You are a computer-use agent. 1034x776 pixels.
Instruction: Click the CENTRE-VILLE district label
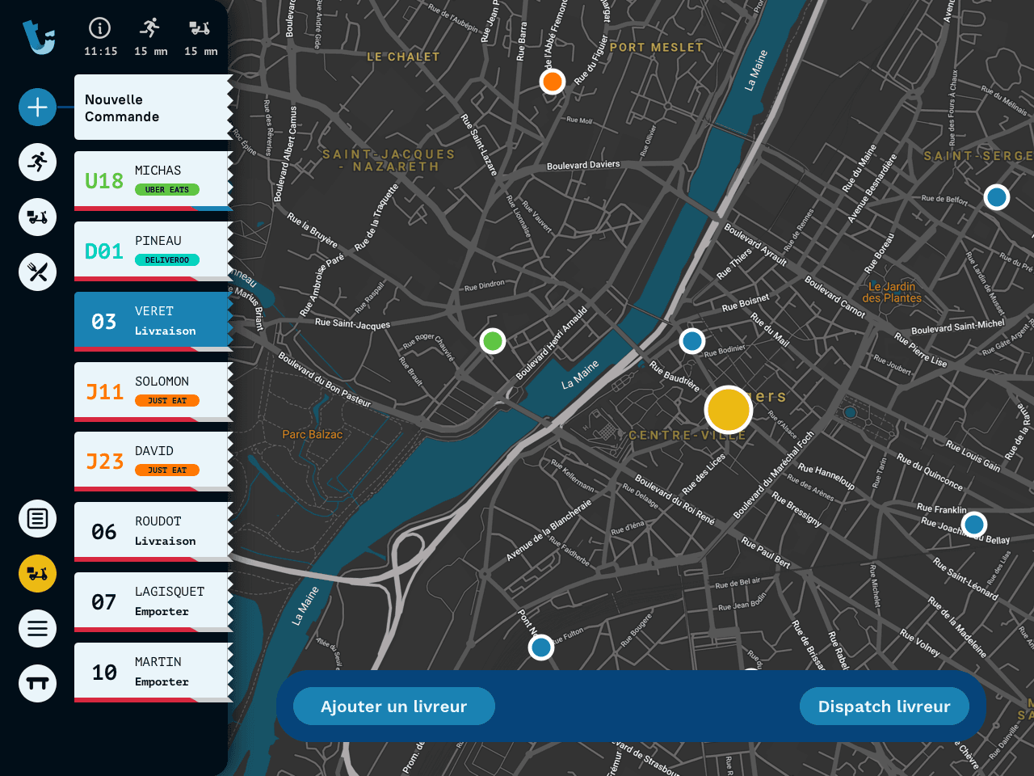687,435
